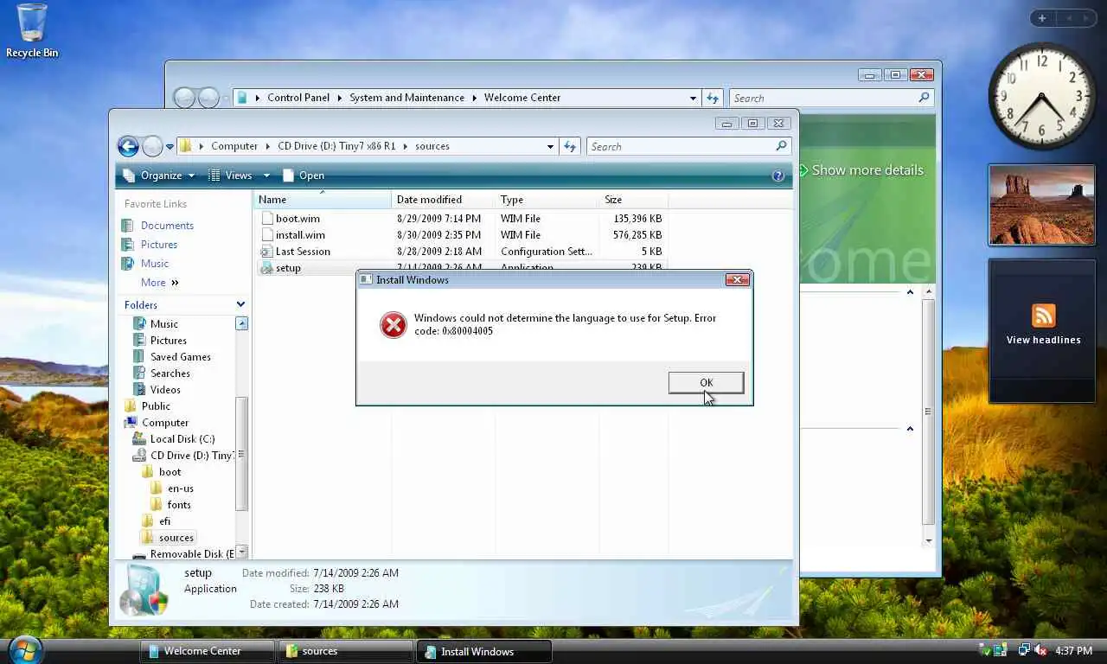1107x664 pixels.
Task: Click the system tray clock 4:37 PM
Action: 1072,651
